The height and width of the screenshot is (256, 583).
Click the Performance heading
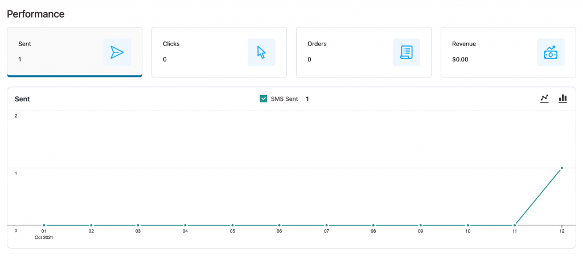36,14
